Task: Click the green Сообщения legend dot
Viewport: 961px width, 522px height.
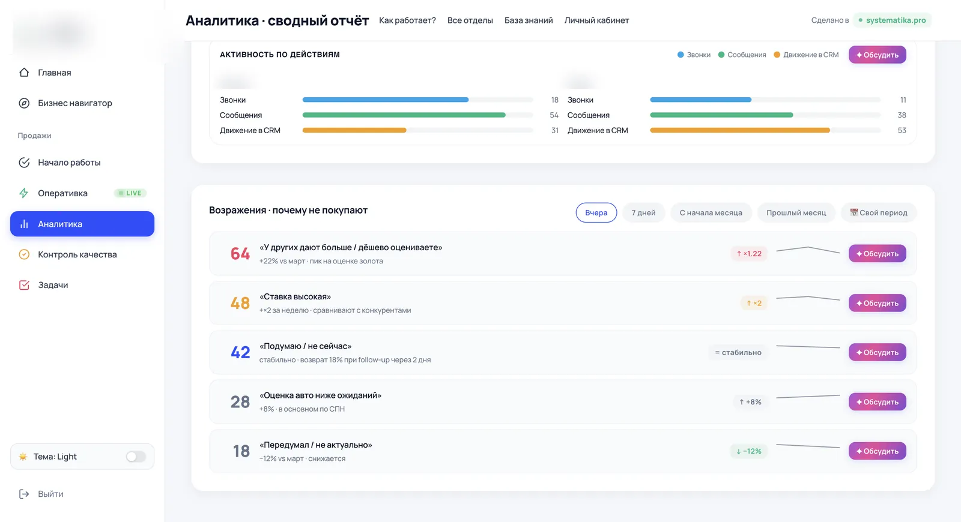Action: (x=721, y=55)
